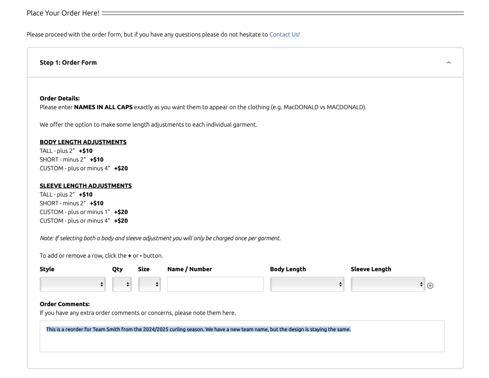This screenshot has height=378, width=489.
Task: Click the NAMES IN ALL CAPS text
Action: click(103, 107)
